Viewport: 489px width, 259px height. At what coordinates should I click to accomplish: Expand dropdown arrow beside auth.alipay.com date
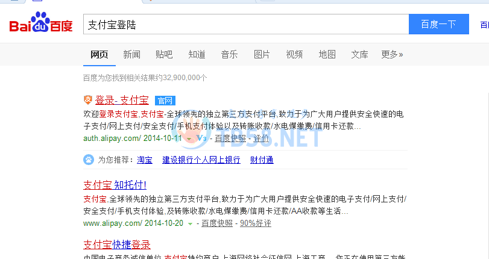[189, 139]
